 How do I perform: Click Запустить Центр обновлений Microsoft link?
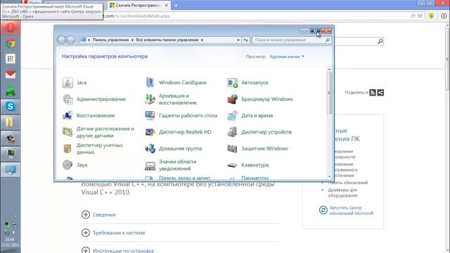[x=352, y=211]
